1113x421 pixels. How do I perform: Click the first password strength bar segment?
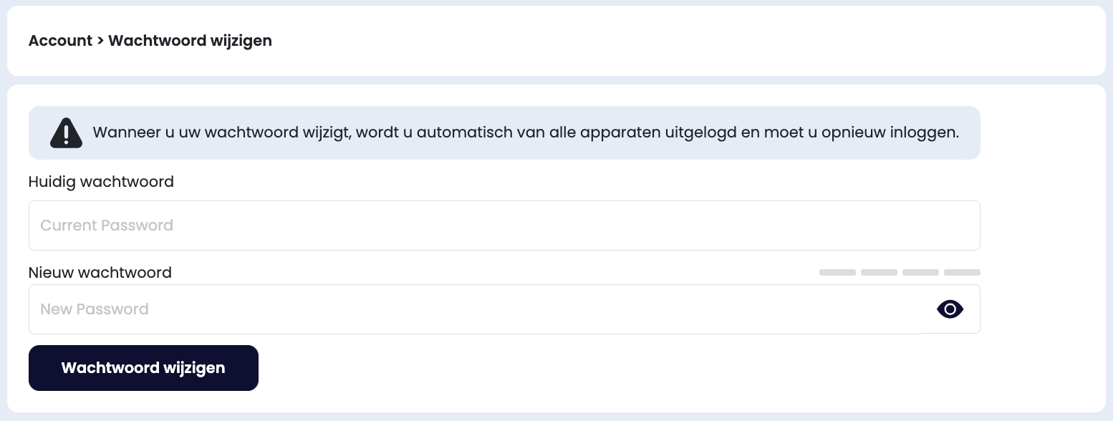click(x=837, y=273)
